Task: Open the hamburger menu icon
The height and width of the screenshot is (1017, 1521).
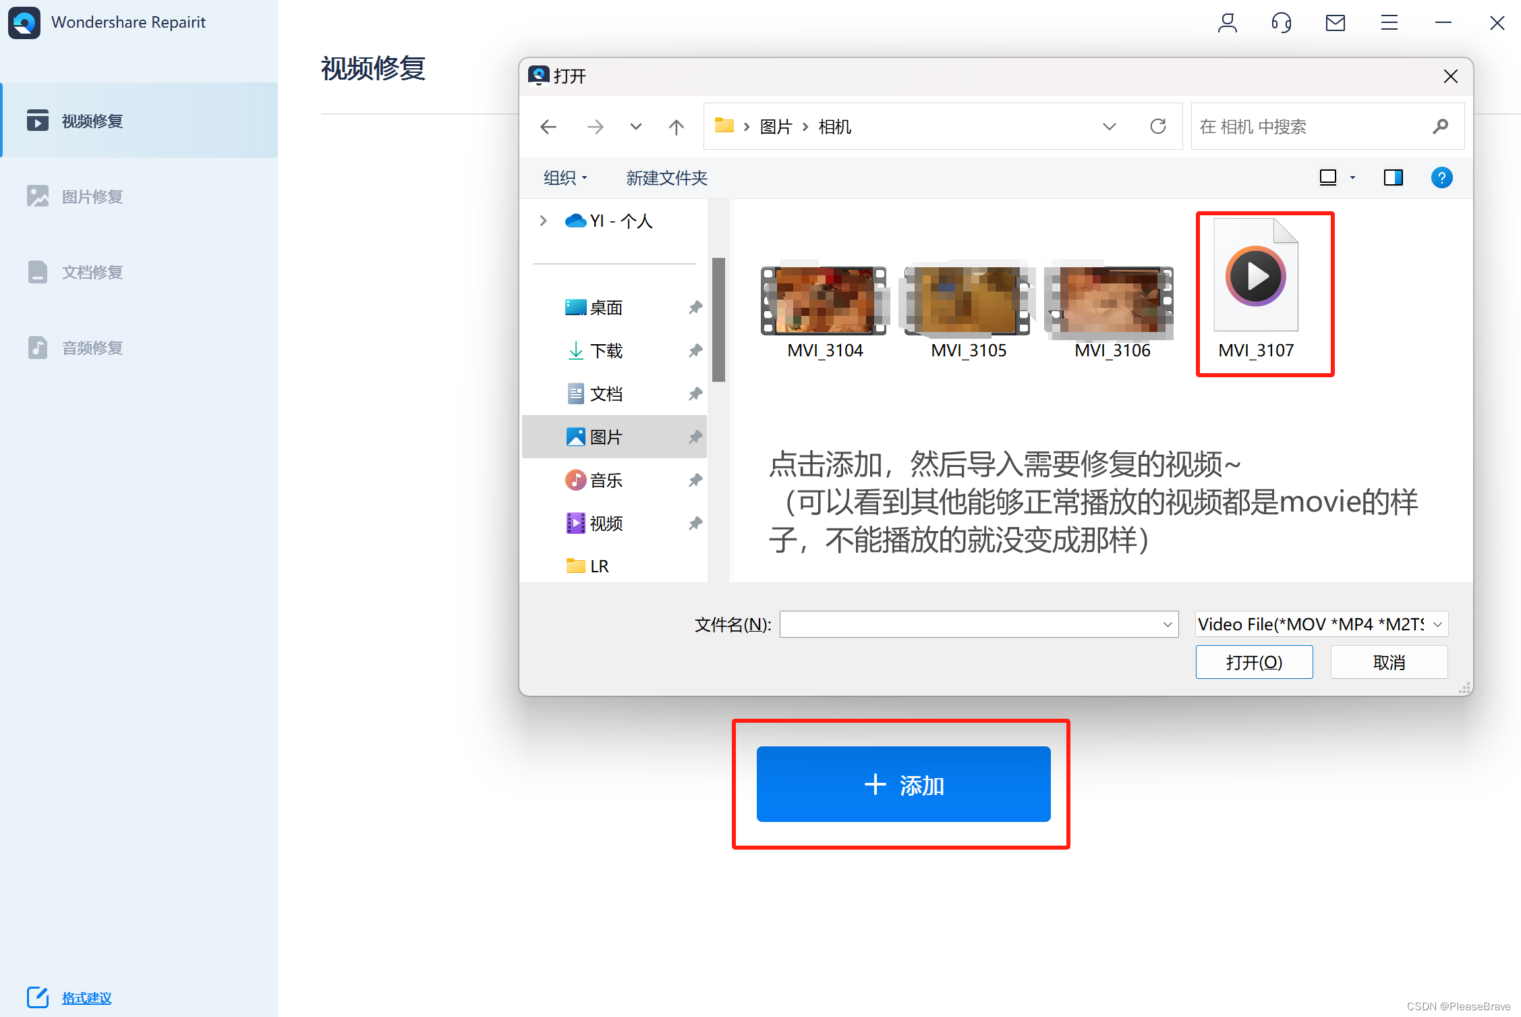Action: click(1389, 23)
